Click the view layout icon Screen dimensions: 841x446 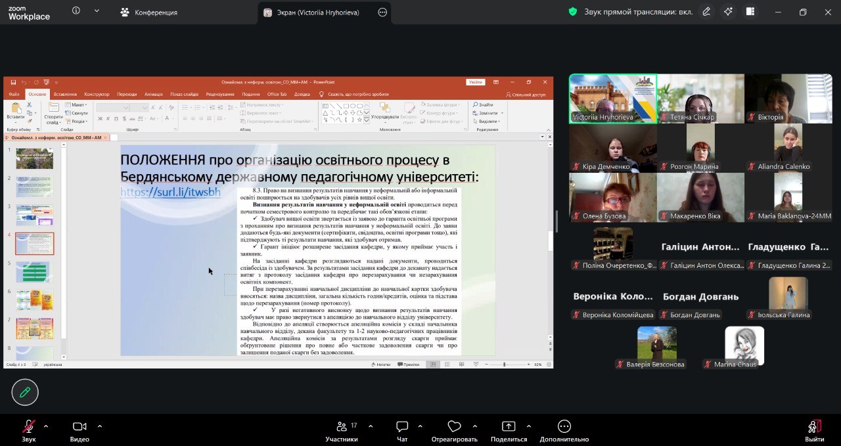point(750,12)
